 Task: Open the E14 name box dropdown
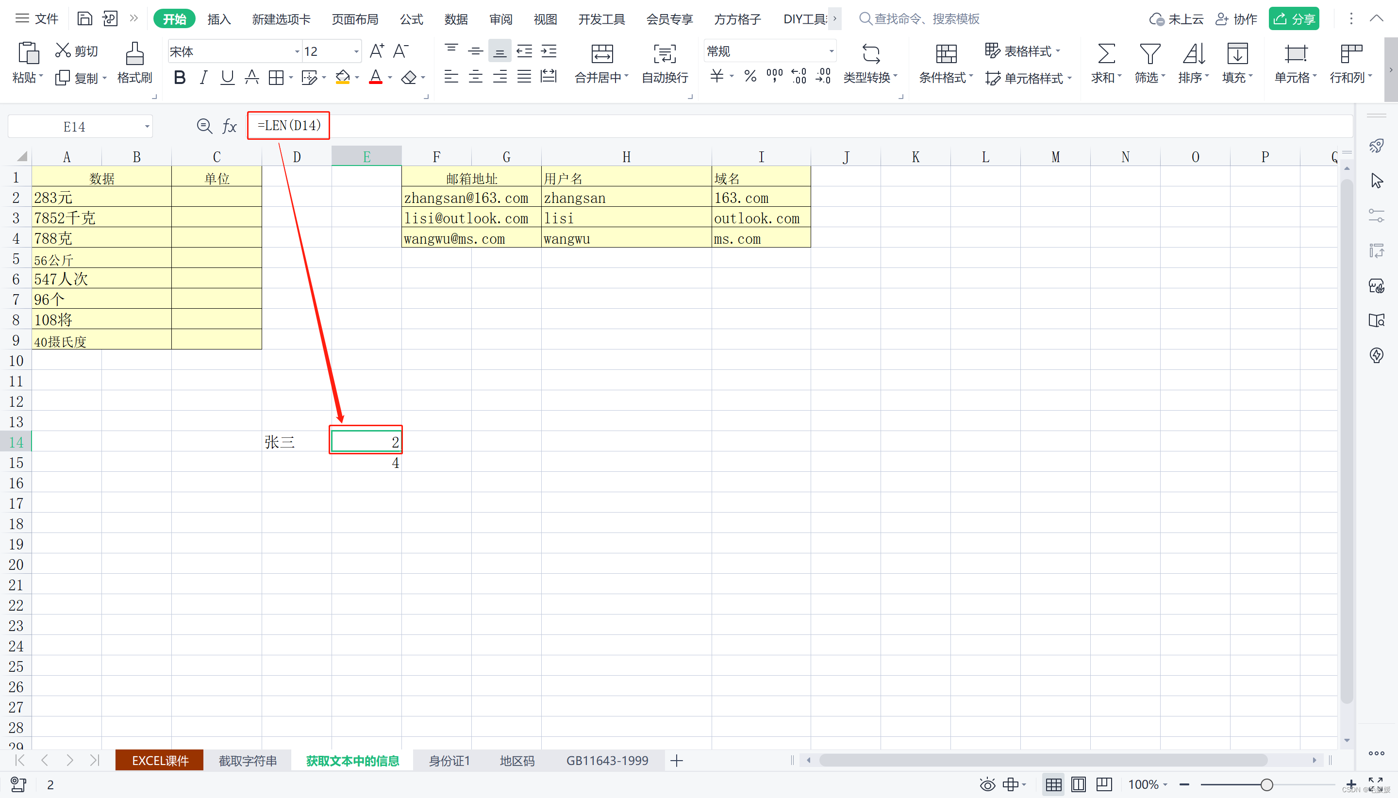[146, 127]
